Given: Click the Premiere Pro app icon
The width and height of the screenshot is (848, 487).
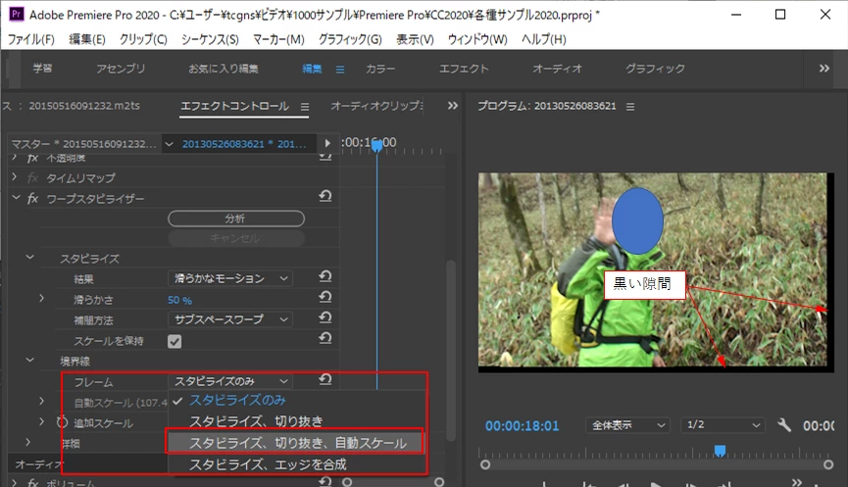Looking at the screenshot, I should tap(17, 14).
